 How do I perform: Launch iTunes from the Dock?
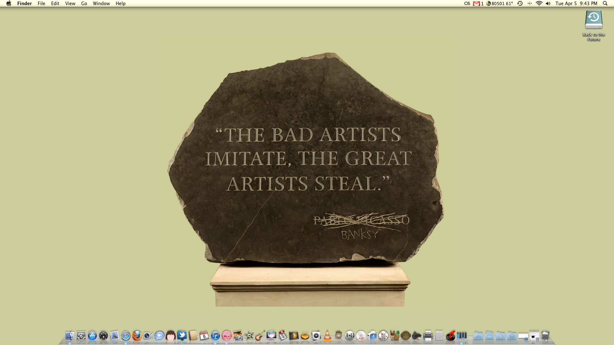(x=215, y=336)
